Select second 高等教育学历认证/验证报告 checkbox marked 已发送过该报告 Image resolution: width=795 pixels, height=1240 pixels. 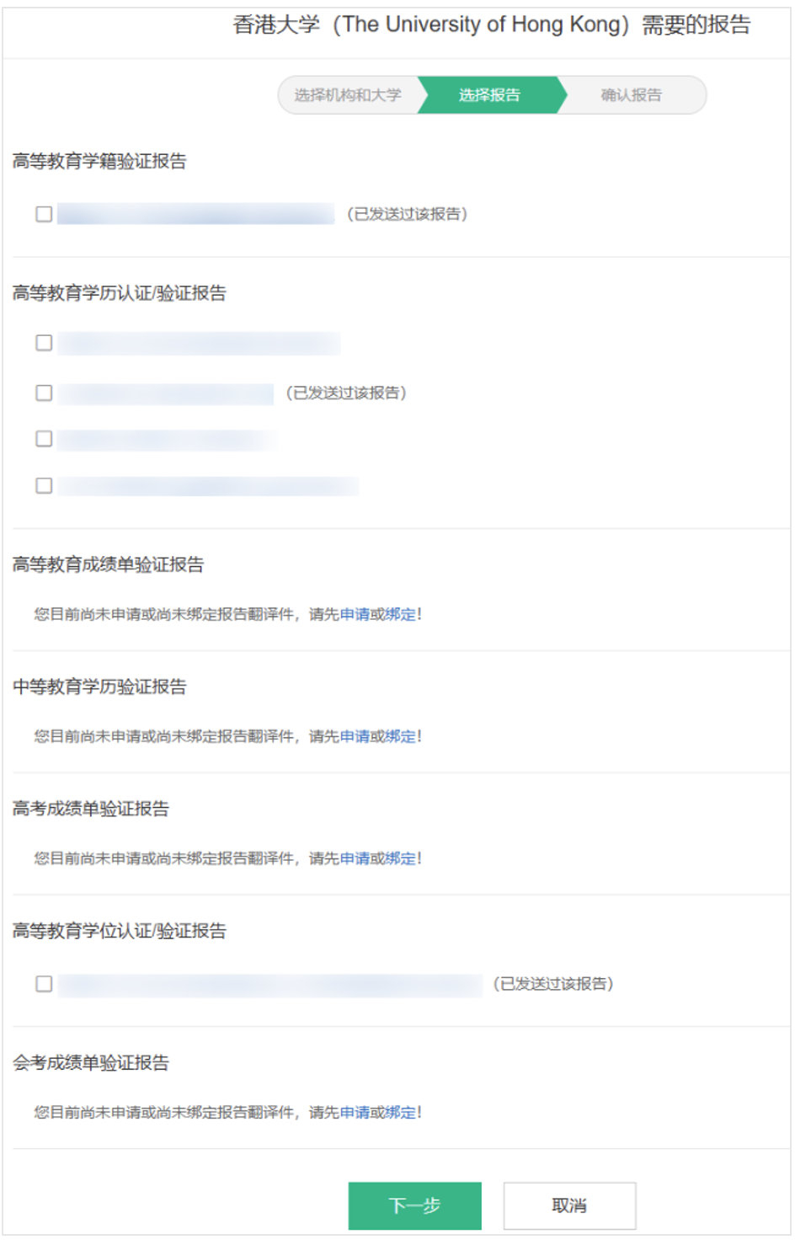coord(44,393)
